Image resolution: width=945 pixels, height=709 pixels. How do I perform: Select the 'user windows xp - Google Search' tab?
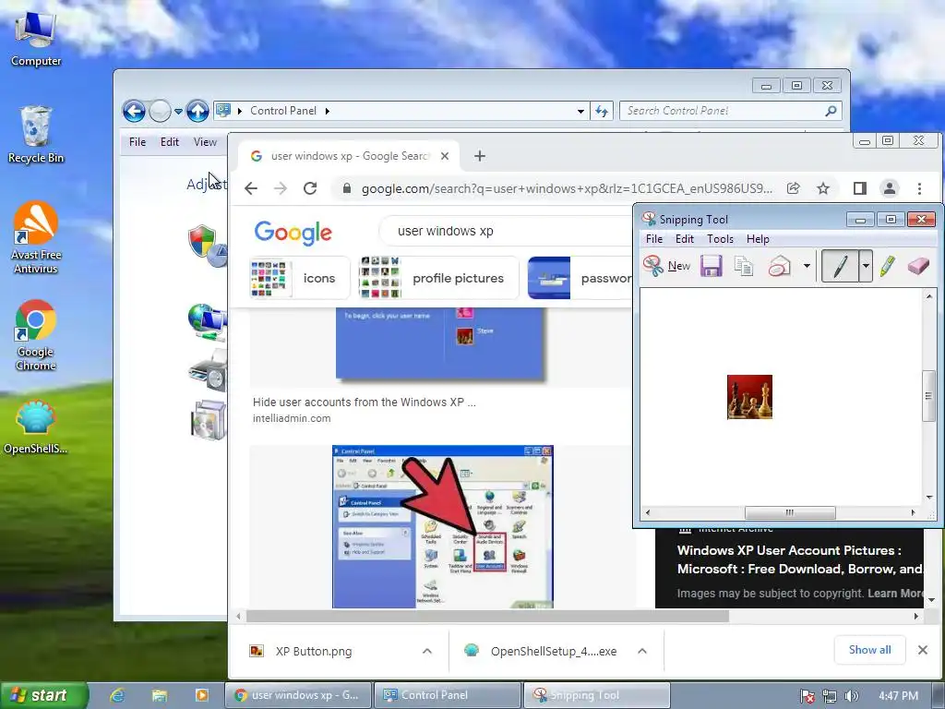click(348, 156)
